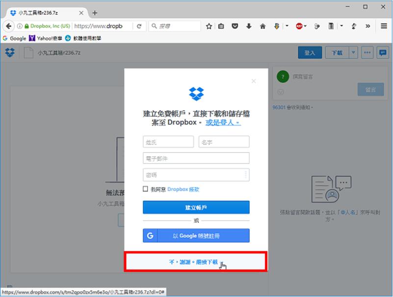393x297 pixels.
Task: Click the 或是登入 link
Action: [x=223, y=122]
